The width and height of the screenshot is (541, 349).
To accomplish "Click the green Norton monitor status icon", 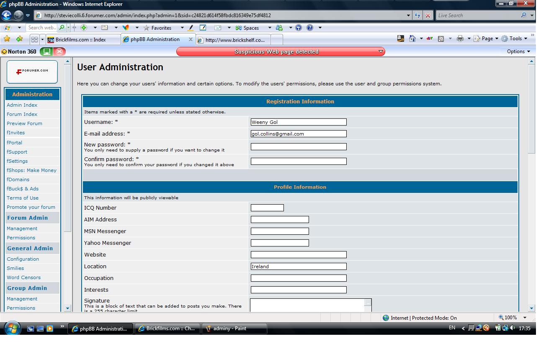I will click(46, 51).
